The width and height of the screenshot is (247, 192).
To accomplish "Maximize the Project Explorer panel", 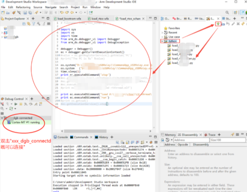I will point(48,18).
